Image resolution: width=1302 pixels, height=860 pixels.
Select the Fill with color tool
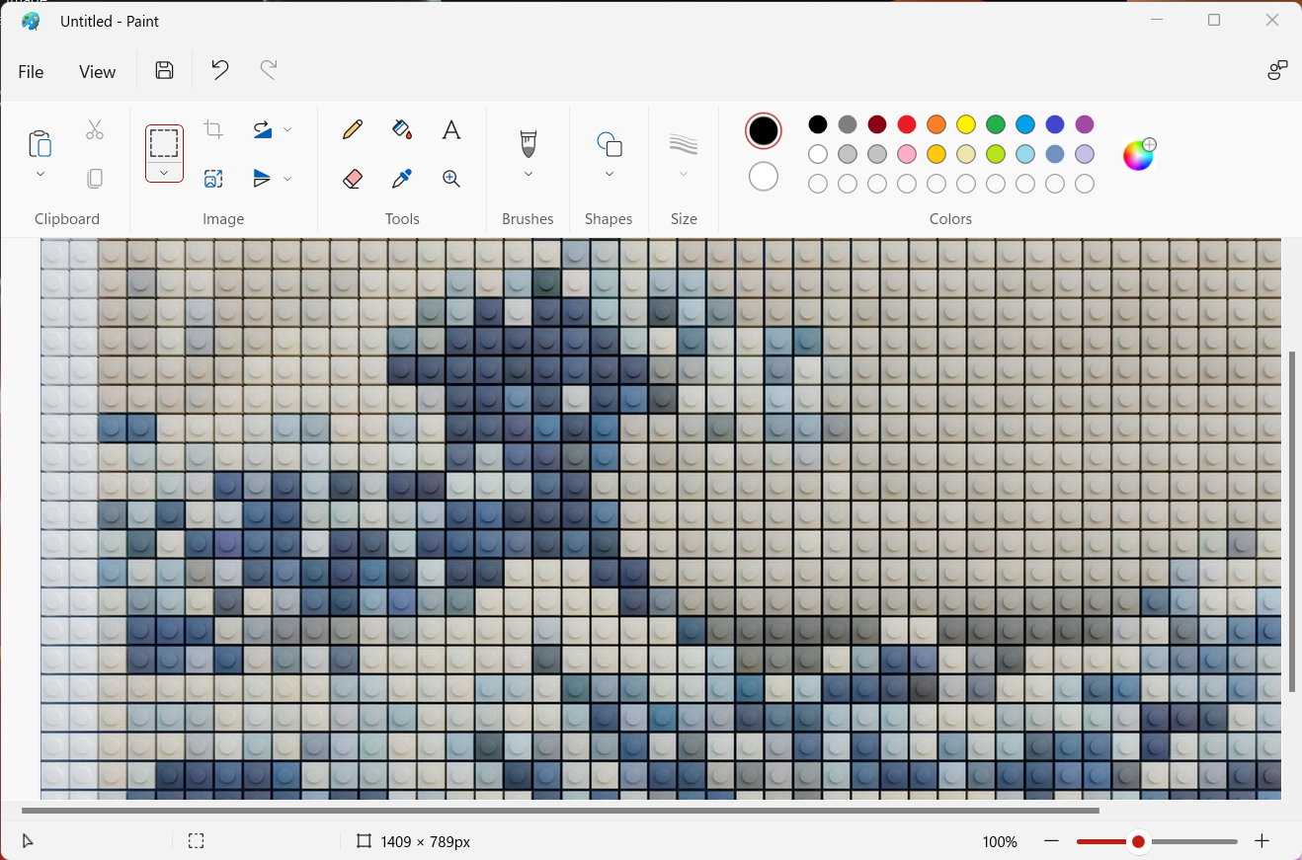[x=401, y=129]
